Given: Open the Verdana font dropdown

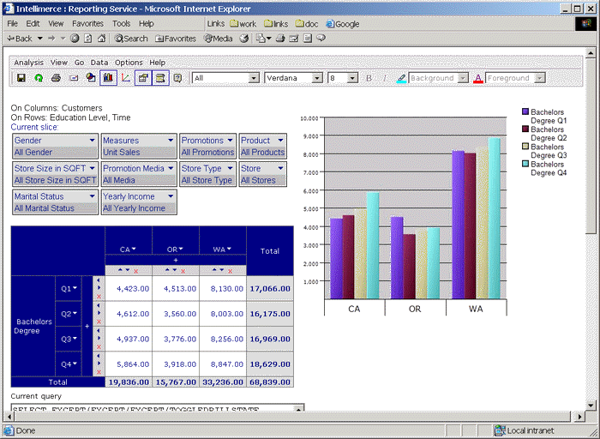Looking at the screenshot, I should (x=317, y=78).
